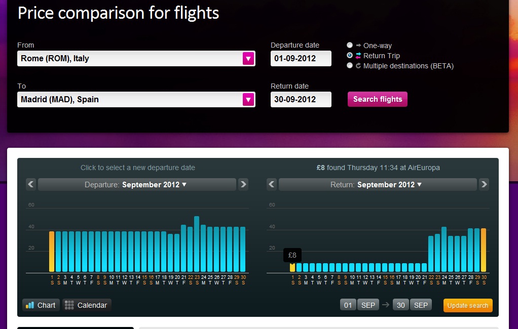Open the To city dropdown arrow
The width and height of the screenshot is (518, 329).
[x=248, y=100]
